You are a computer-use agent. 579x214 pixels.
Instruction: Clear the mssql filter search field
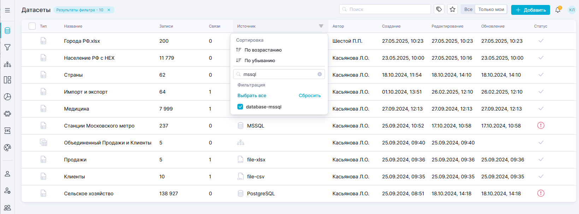pos(319,74)
